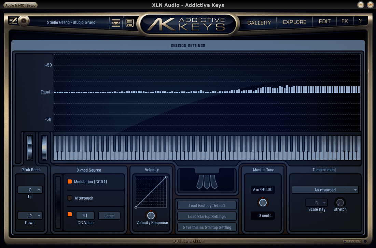
Task: Toggle Modulation (CC01) X-mod source
Action: 70,181
